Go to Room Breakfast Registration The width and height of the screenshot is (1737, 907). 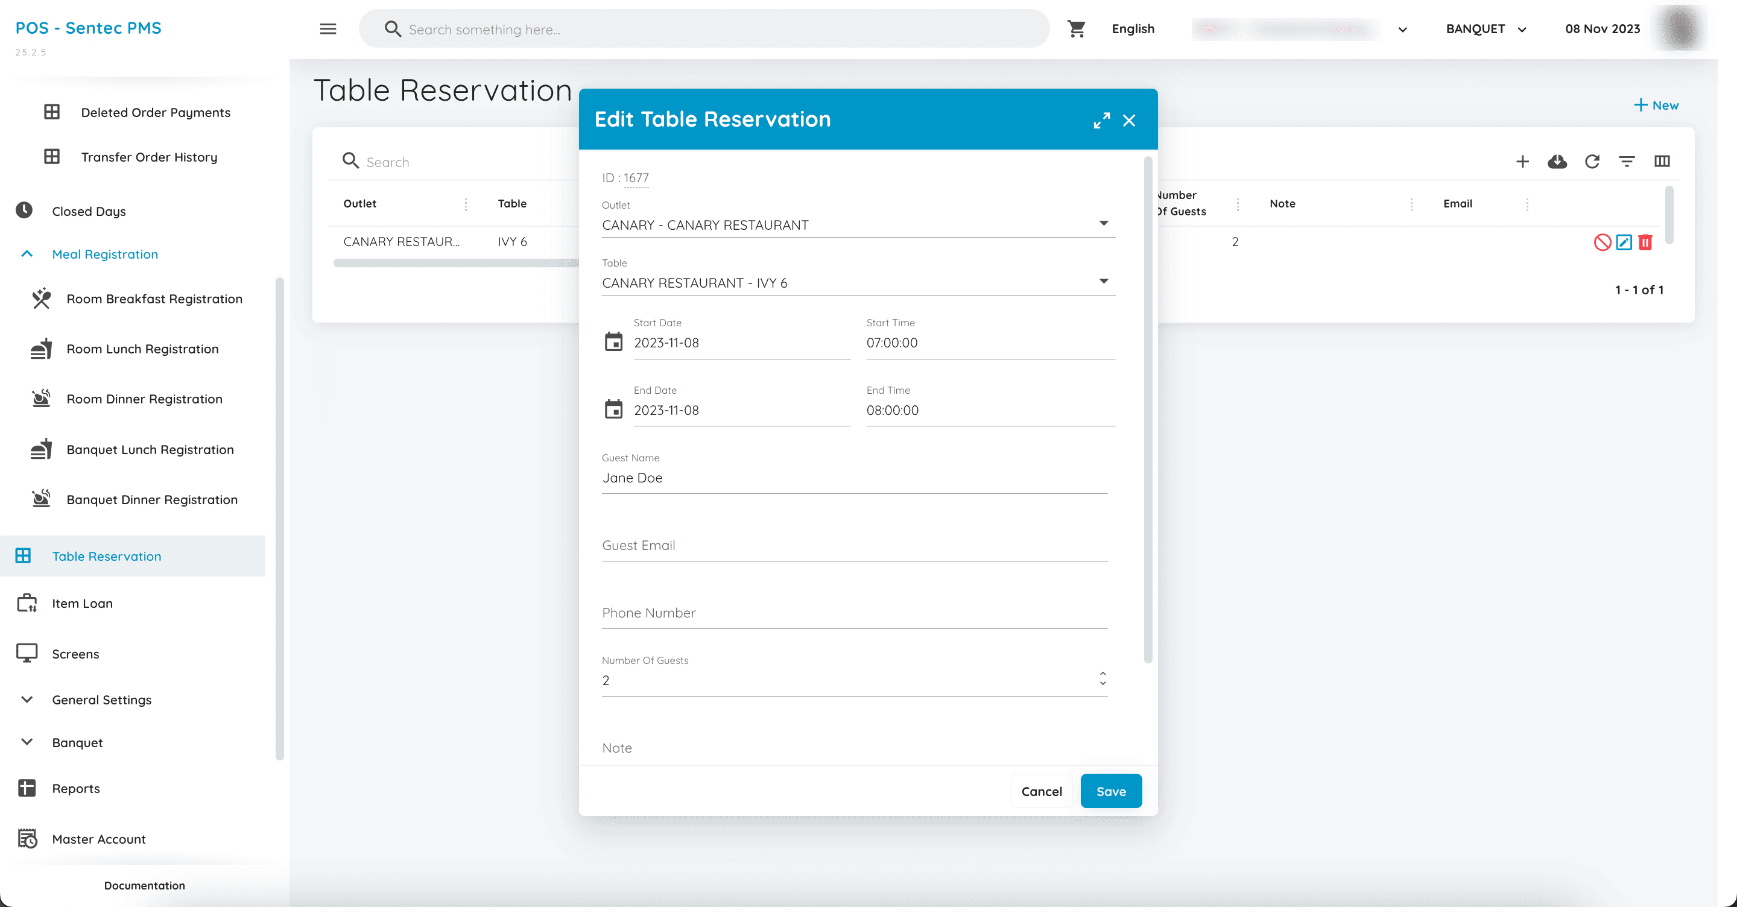(154, 299)
